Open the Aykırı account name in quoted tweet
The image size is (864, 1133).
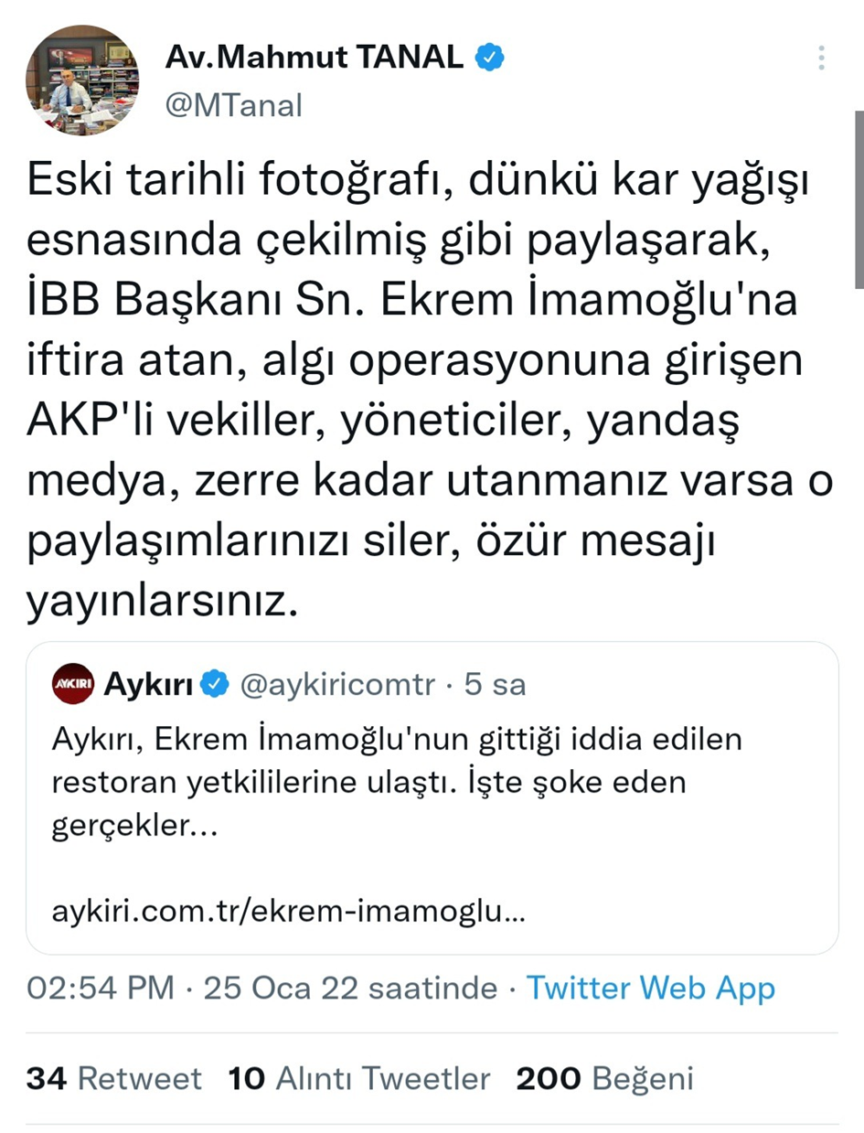click(148, 684)
